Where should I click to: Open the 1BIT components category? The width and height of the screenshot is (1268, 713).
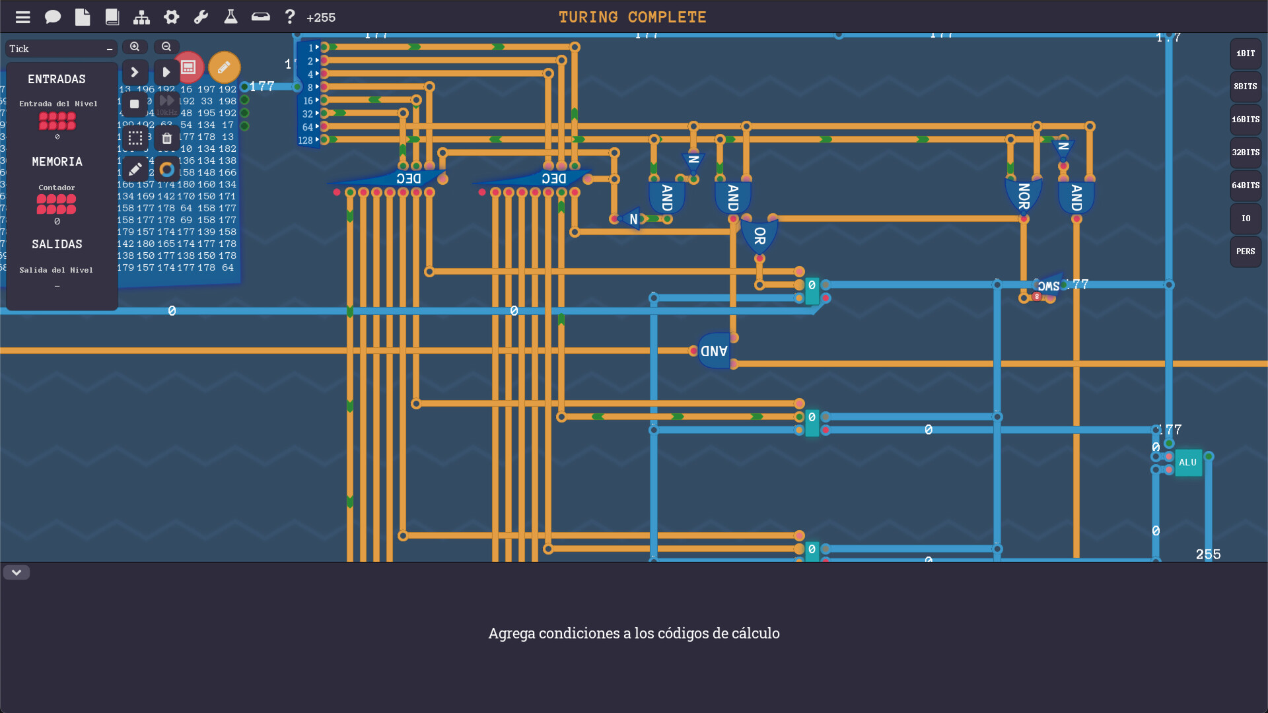(1245, 53)
